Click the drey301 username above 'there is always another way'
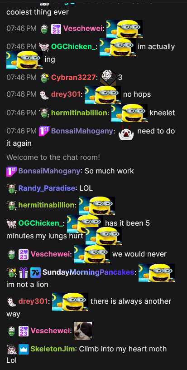Image resolution: width=187 pixels, height=370 pixels. tap(33, 301)
